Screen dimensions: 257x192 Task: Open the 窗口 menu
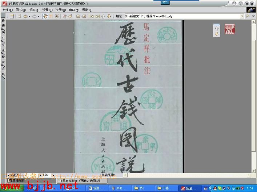(74, 10)
